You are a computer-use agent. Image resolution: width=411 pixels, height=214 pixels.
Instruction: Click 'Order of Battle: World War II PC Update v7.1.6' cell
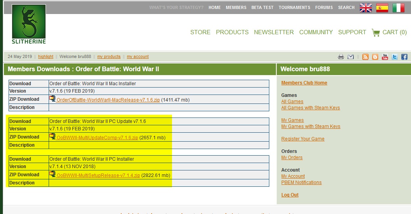159,121
